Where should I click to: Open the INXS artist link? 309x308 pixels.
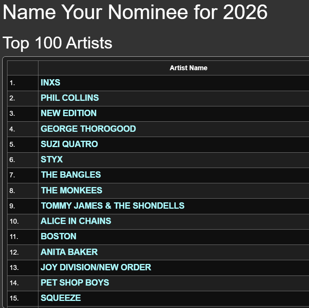50,83
